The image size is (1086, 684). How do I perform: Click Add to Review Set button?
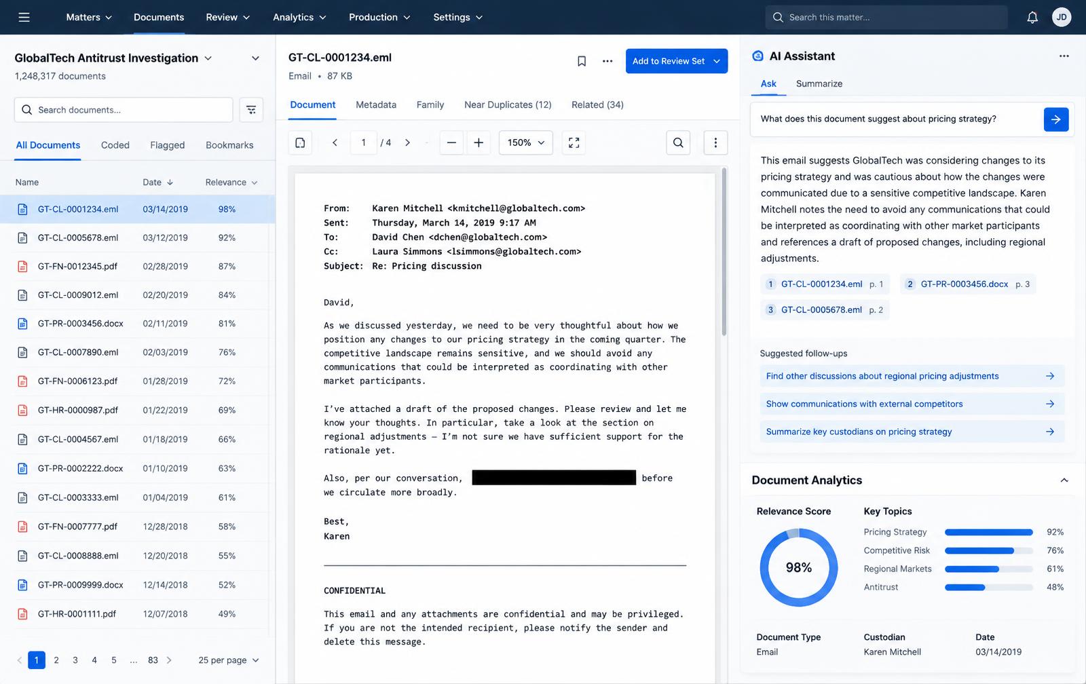click(x=677, y=61)
